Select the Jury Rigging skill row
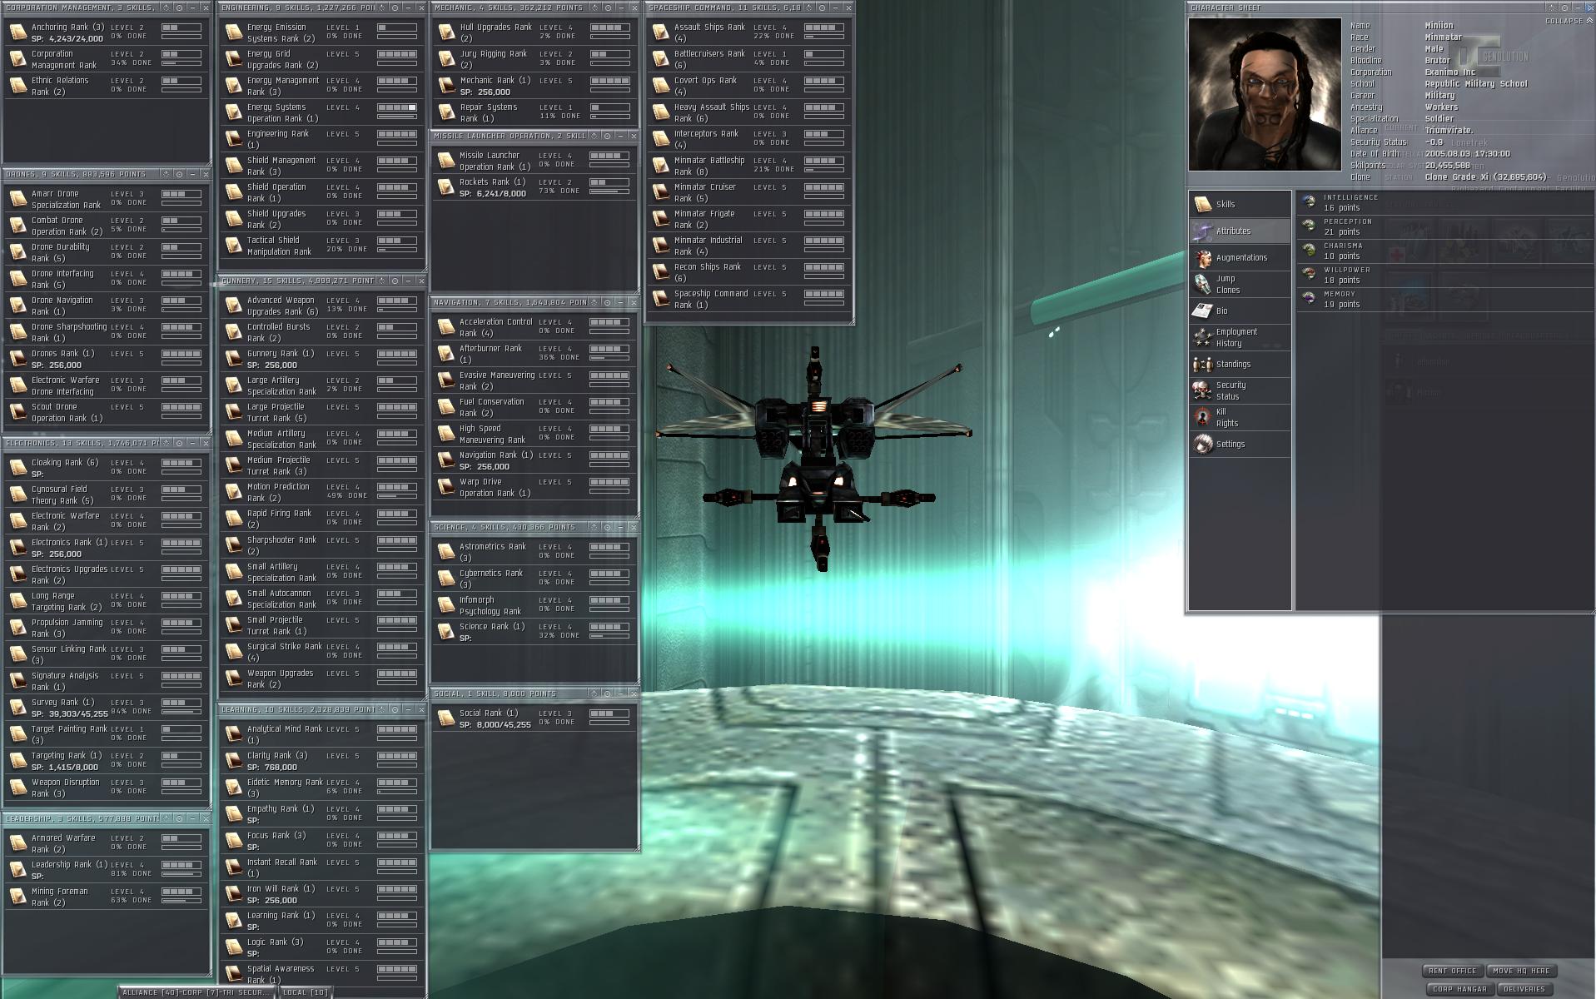The height and width of the screenshot is (999, 1596). click(x=534, y=59)
